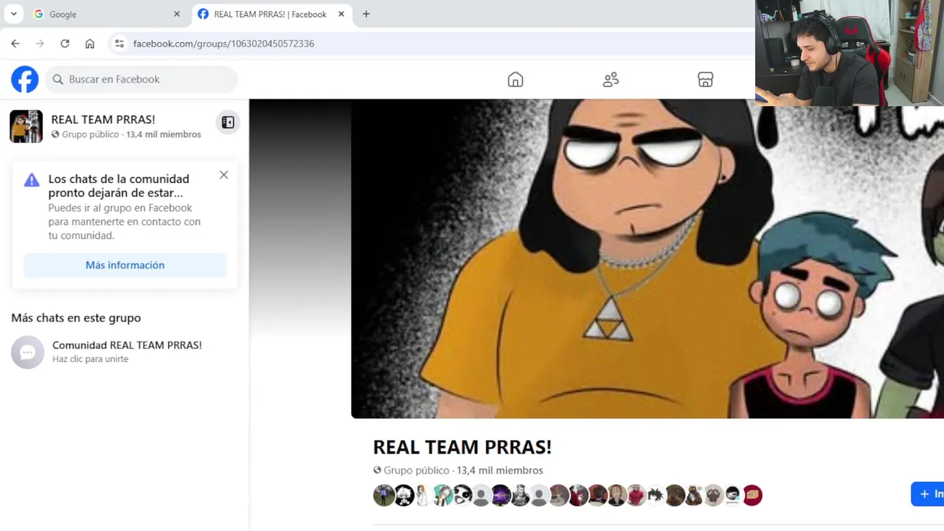This screenshot has height=531, width=944.
Task: Go back to the previous page
Action: (x=15, y=44)
